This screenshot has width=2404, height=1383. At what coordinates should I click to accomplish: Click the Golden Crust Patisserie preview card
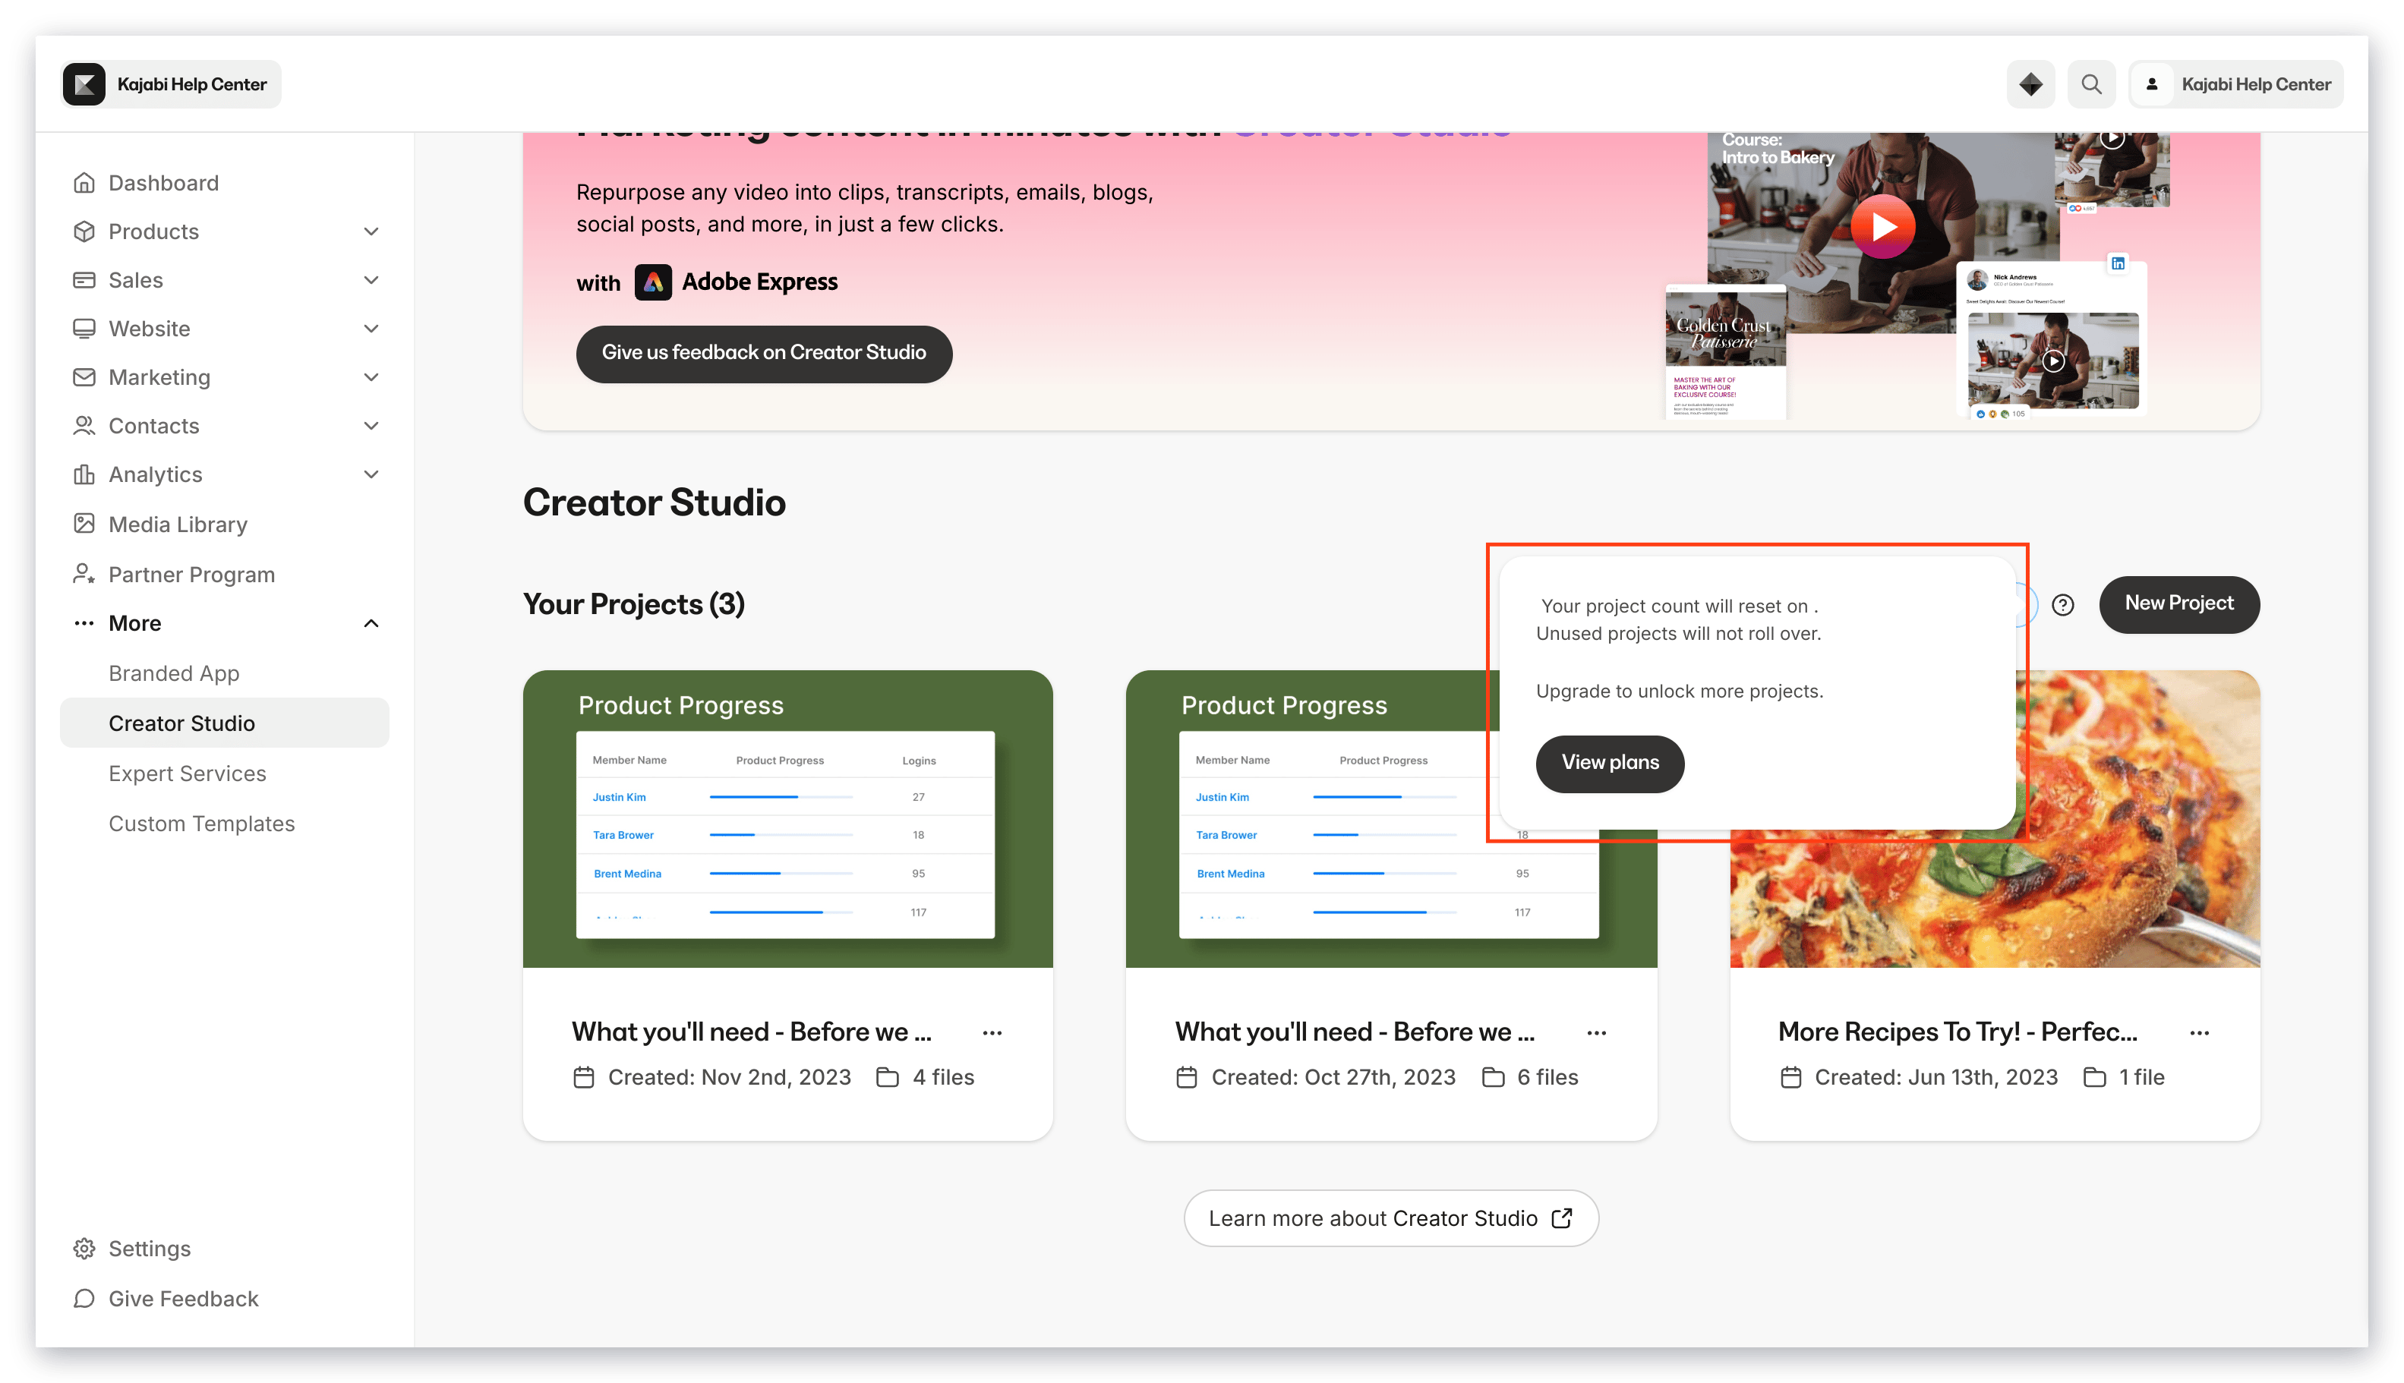pyautogui.click(x=1726, y=351)
